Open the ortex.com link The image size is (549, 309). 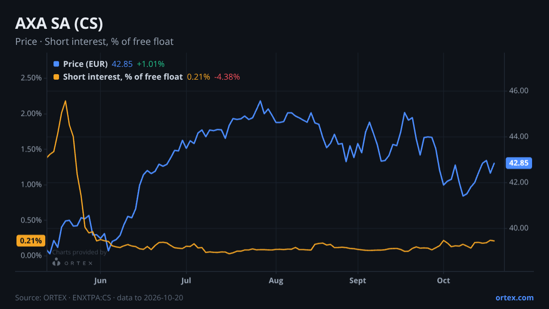click(x=514, y=298)
